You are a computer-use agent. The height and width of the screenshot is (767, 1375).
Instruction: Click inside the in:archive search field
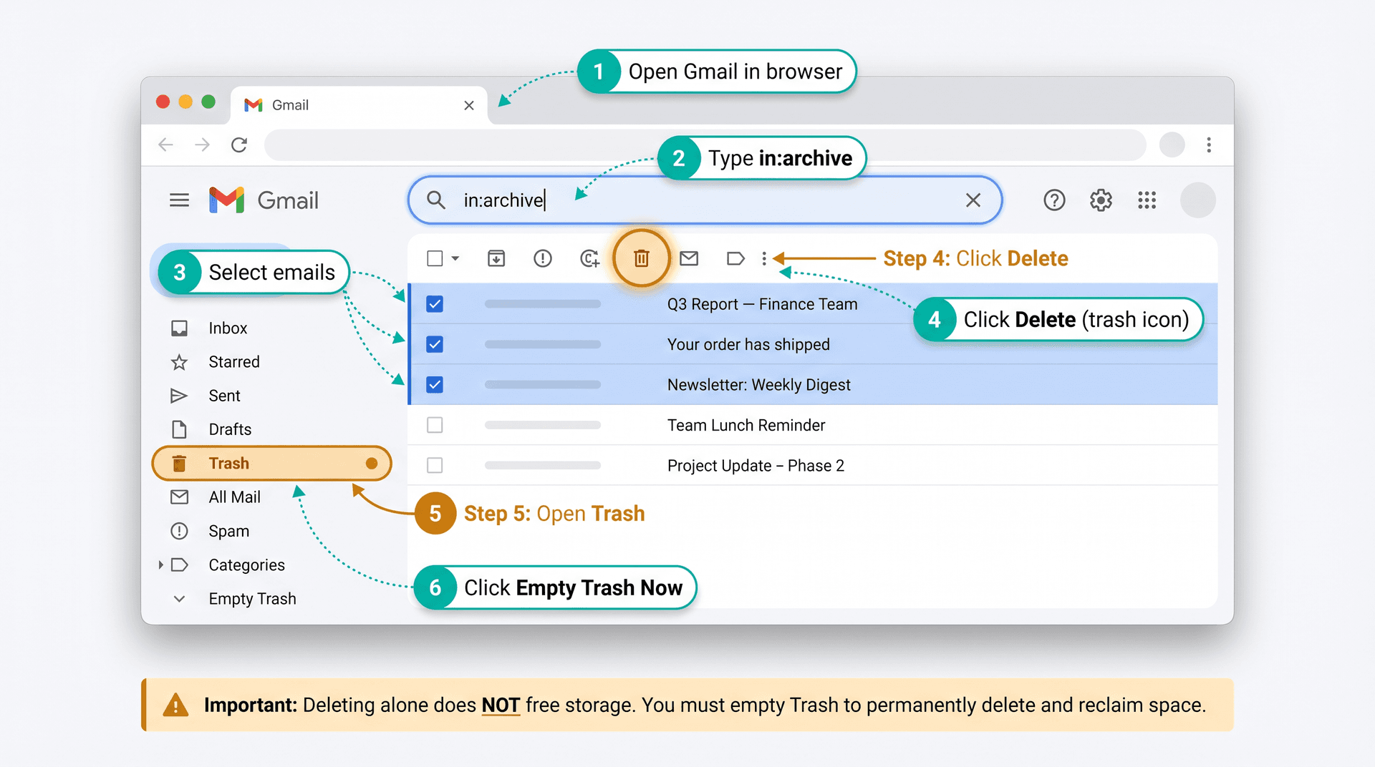click(x=645, y=200)
